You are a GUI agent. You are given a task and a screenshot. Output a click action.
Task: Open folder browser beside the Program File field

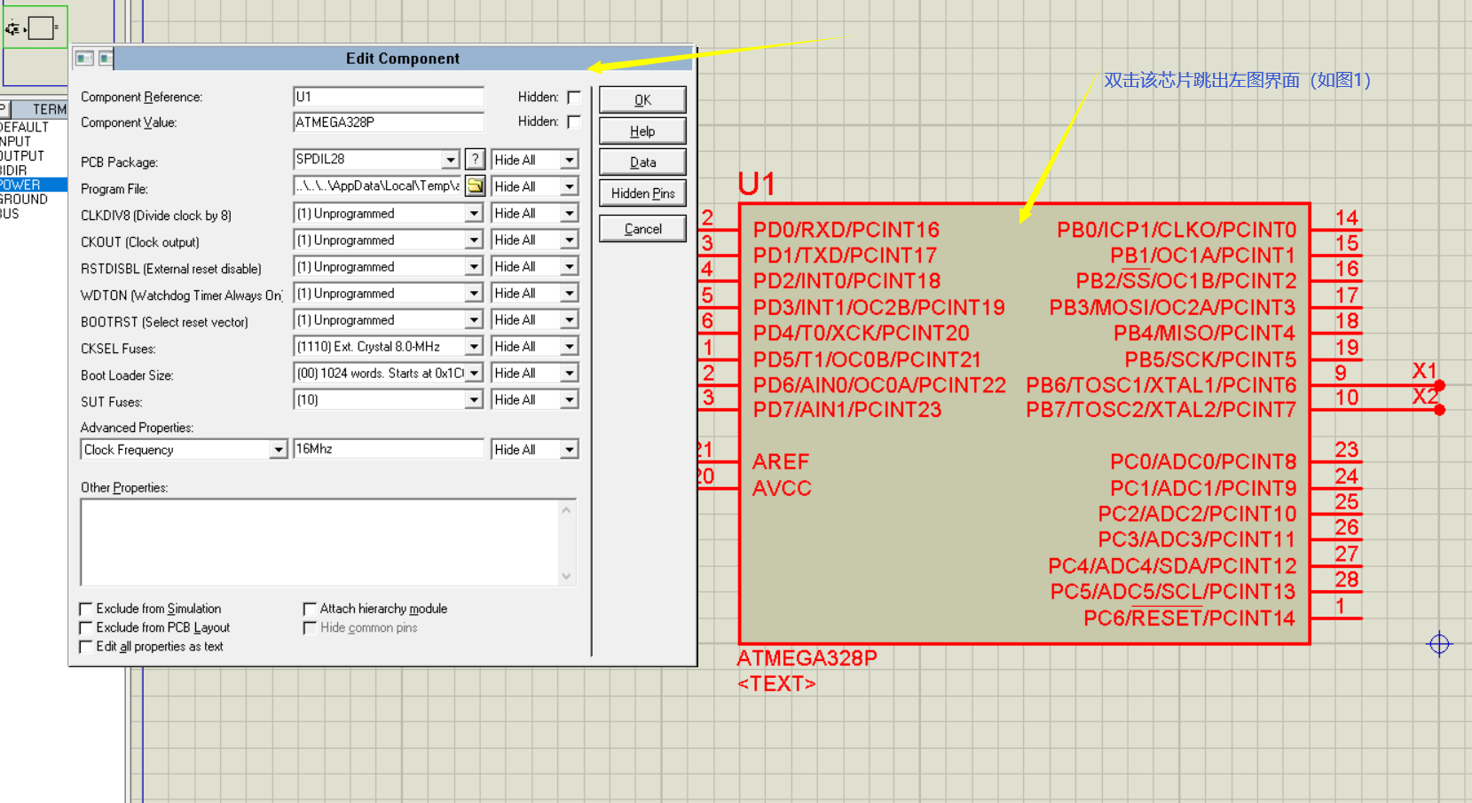point(476,186)
